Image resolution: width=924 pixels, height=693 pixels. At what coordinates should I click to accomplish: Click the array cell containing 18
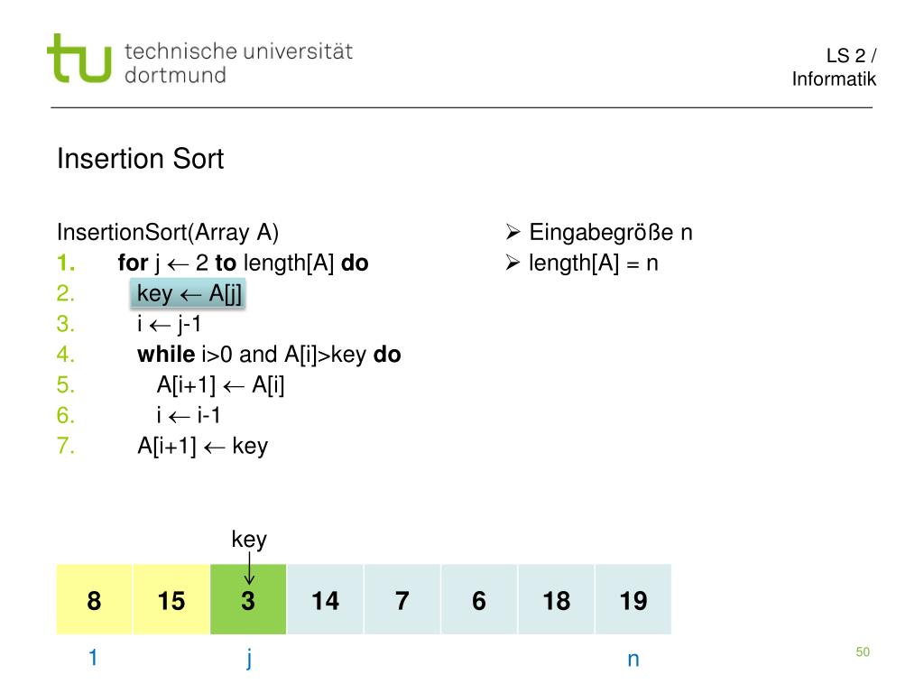pyautogui.click(x=556, y=599)
